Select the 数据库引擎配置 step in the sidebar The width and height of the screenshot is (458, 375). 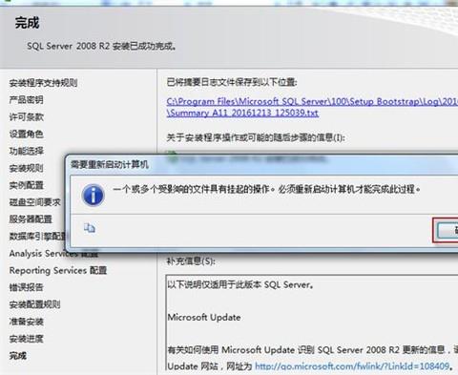coord(37,236)
